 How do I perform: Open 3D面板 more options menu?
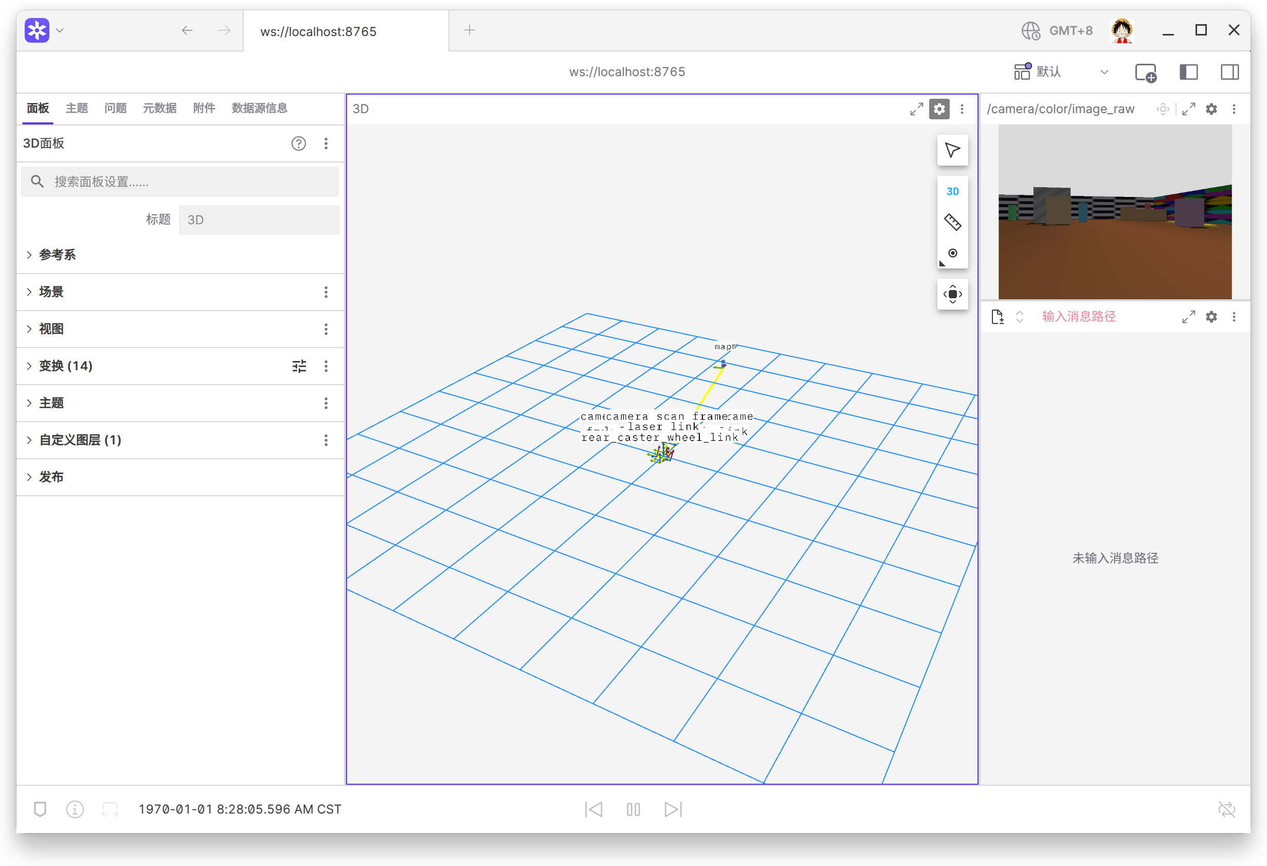pos(326,143)
